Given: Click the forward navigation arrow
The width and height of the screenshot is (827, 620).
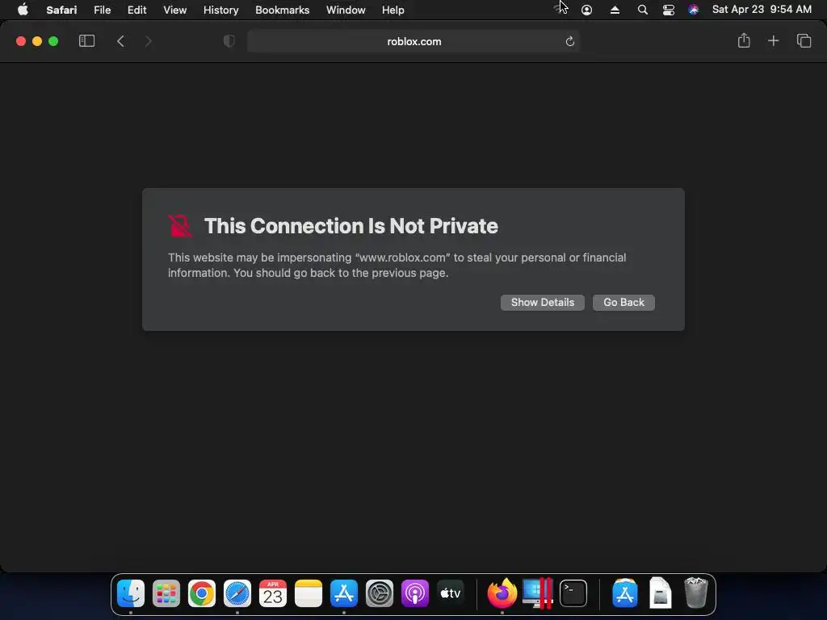Looking at the screenshot, I should coord(149,41).
